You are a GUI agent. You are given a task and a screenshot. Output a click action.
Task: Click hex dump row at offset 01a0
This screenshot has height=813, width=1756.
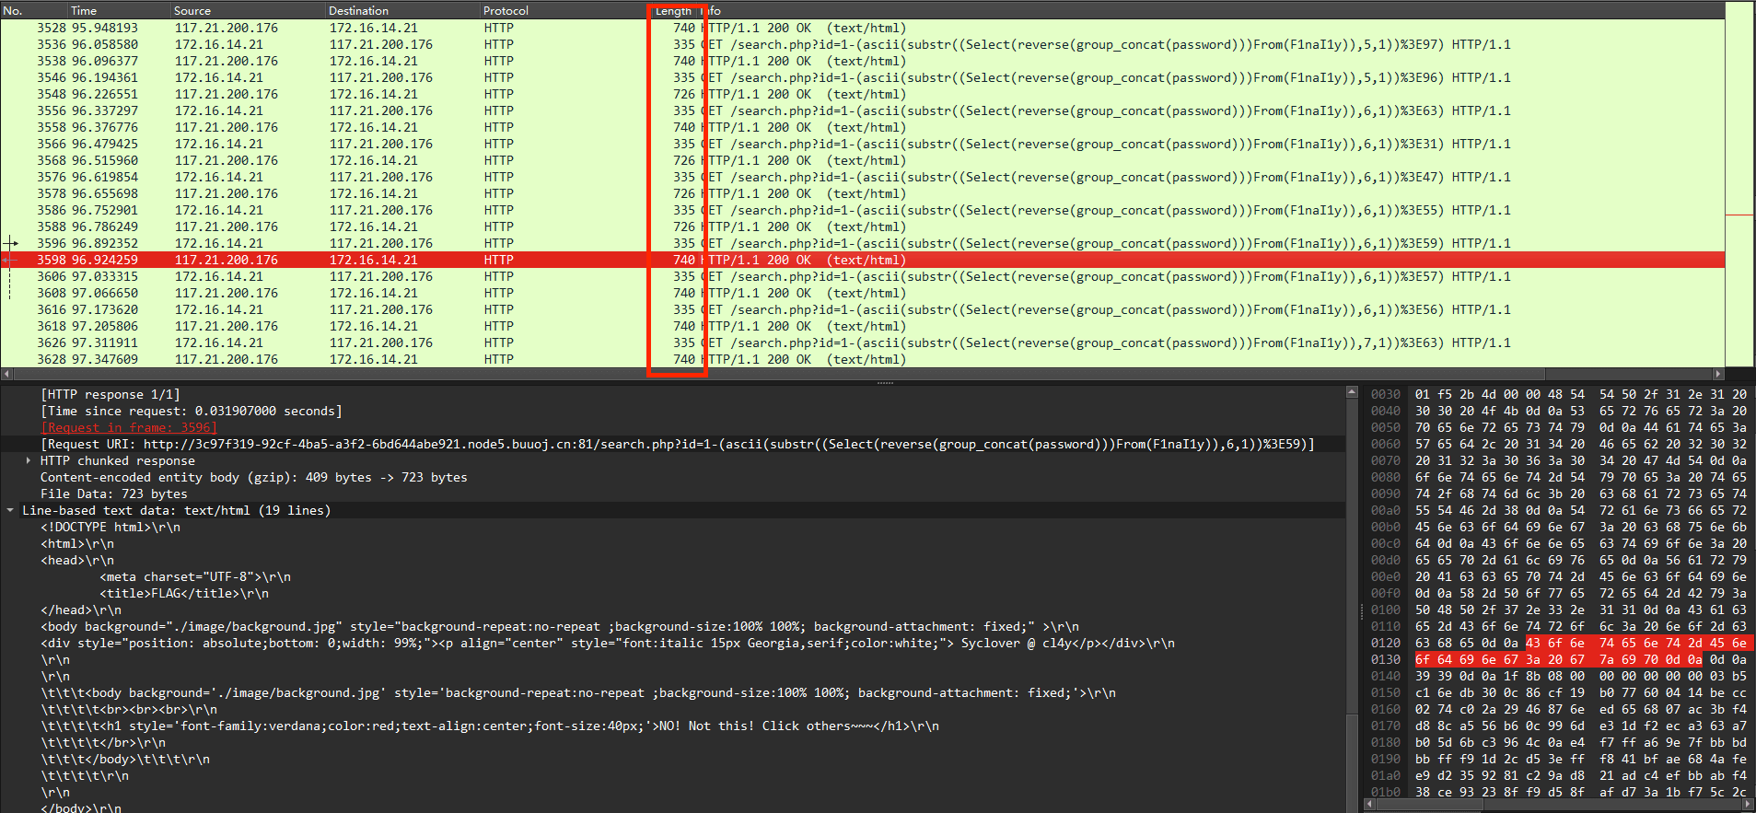1559,775
